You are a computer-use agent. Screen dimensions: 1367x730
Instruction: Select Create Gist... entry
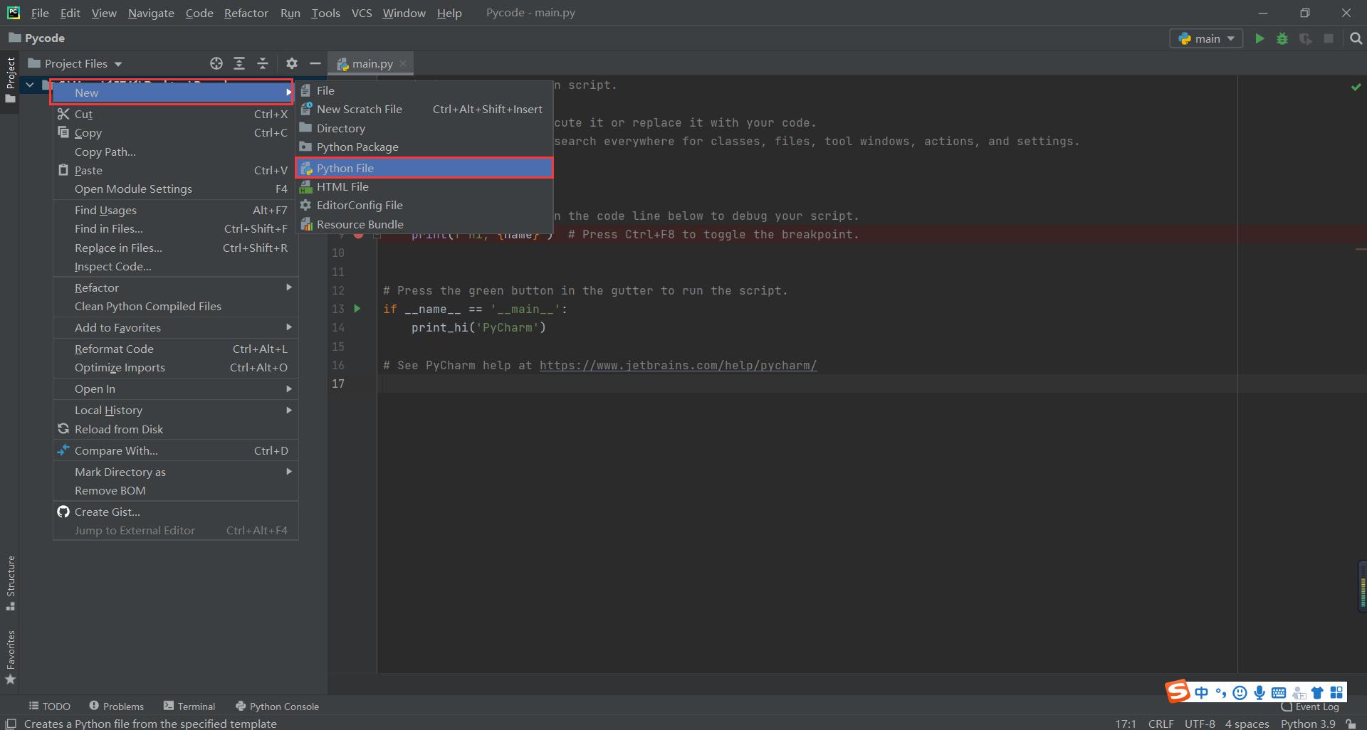coord(175,512)
